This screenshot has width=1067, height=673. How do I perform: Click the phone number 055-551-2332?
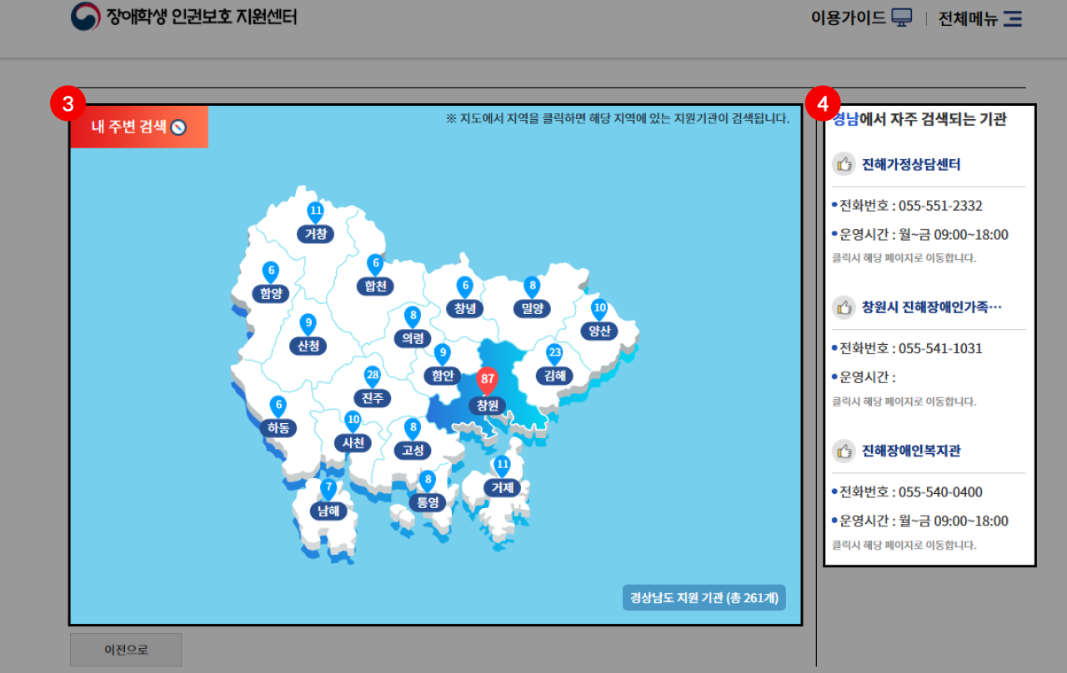(939, 206)
